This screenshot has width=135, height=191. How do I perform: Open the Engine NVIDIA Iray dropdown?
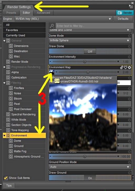point(63,19)
